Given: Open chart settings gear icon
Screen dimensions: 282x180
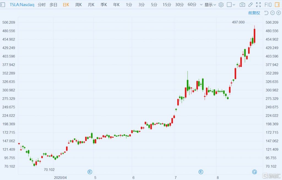Looking at the screenshot, I should click(221, 5).
